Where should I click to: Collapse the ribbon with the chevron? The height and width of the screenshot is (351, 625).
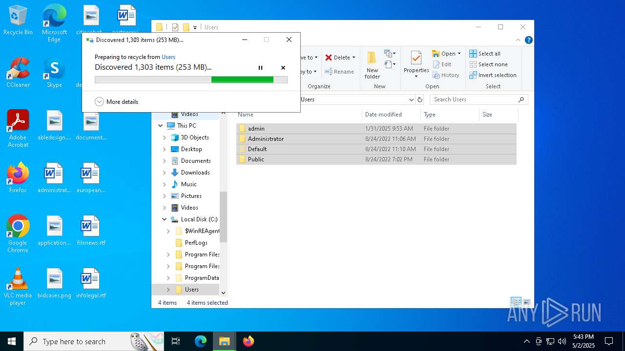(x=518, y=40)
